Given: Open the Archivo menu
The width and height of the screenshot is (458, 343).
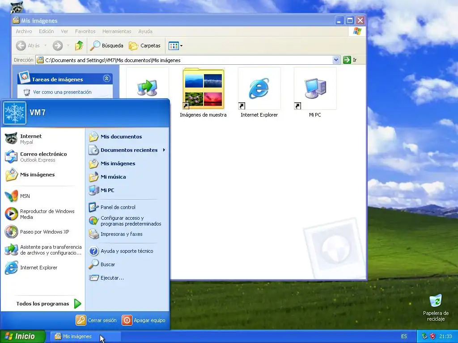Looking at the screenshot, I should point(24,31).
